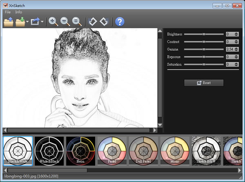Click the image scroll left arrow

5,130
